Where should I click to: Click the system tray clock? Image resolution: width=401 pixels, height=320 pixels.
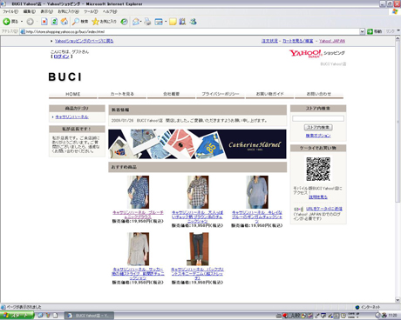pos(393,315)
